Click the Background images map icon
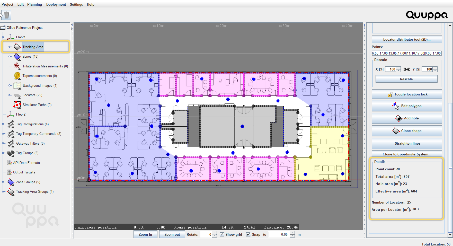Image resolution: width=453 pixels, height=246 pixels. pyautogui.click(x=17, y=85)
